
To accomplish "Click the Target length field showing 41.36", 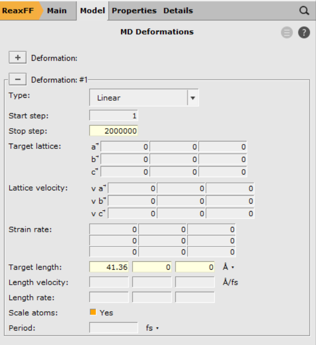I will (x=109, y=267).
